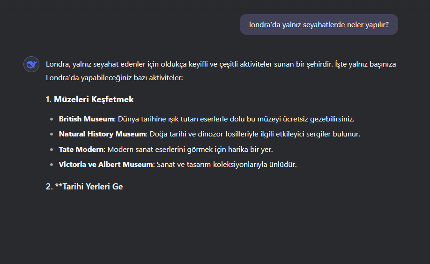Viewport: 430px width, 264px height.
Task: Click the line 'Londra'da yapabileceğiniz bazı aktiviteler'
Action: (x=114, y=78)
